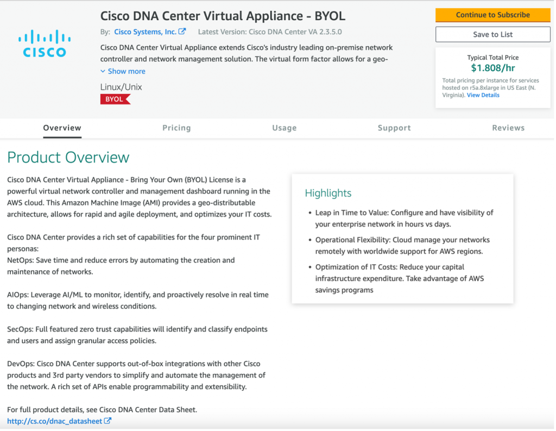
Task: Click the chevron icon next to Show more
Action: pos(104,71)
